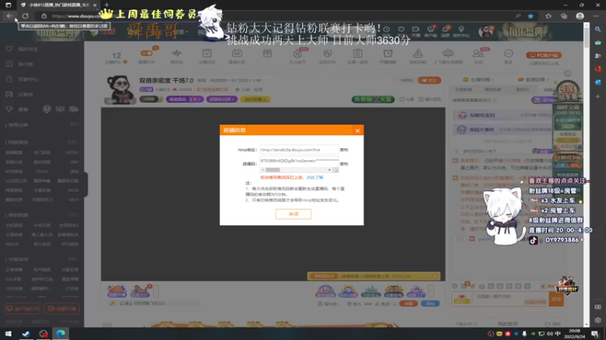Copy the rtmp address
Image resolution: width=606 pixels, height=340 pixels.
coord(344,150)
